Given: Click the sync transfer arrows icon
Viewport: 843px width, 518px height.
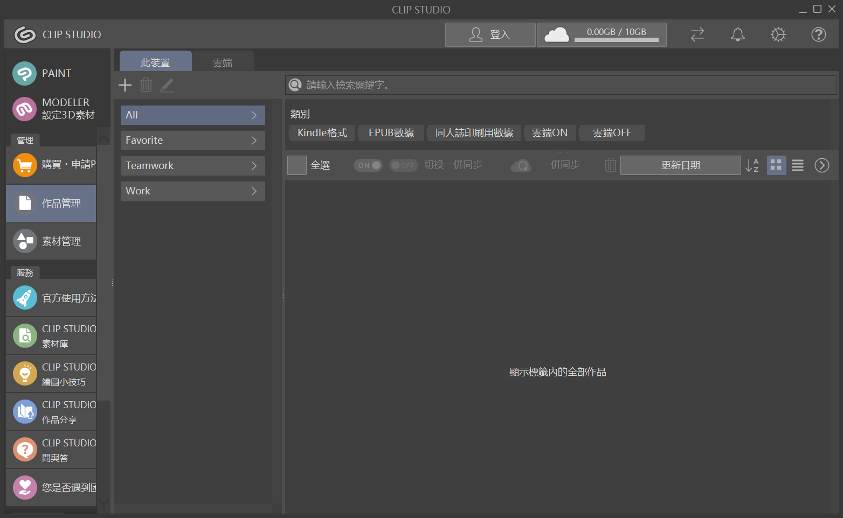Looking at the screenshot, I should coord(697,34).
